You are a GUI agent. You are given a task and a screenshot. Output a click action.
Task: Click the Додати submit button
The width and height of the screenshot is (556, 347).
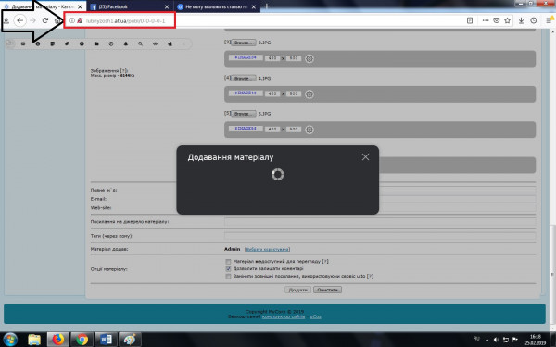(x=297, y=290)
